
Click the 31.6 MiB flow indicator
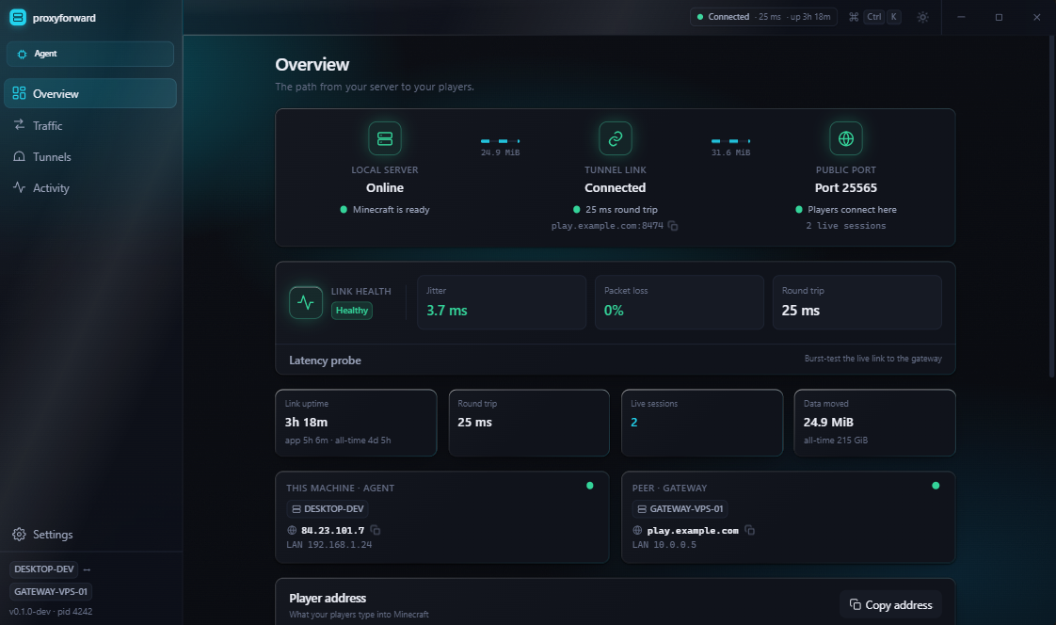[730, 146]
